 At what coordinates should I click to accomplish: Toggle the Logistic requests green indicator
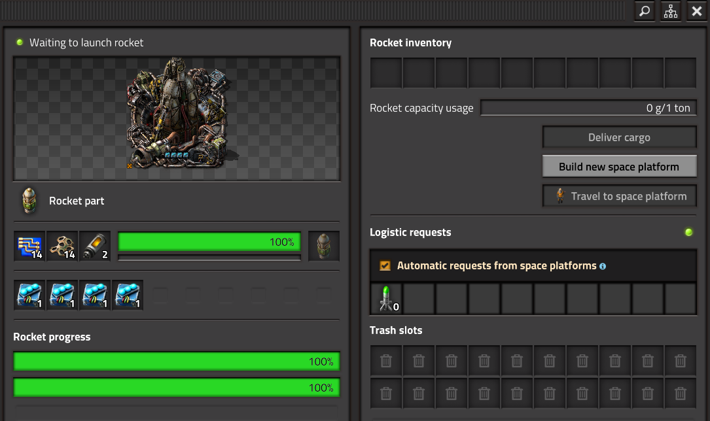[x=688, y=232]
